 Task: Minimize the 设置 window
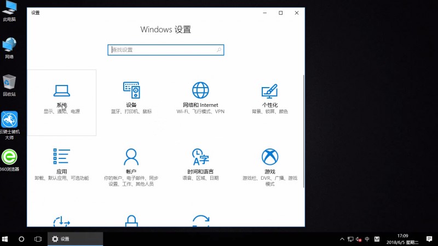[265, 13]
